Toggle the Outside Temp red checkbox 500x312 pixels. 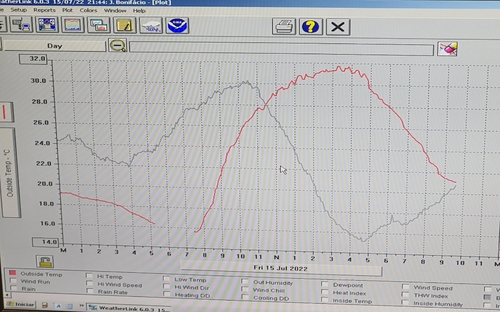point(12,273)
